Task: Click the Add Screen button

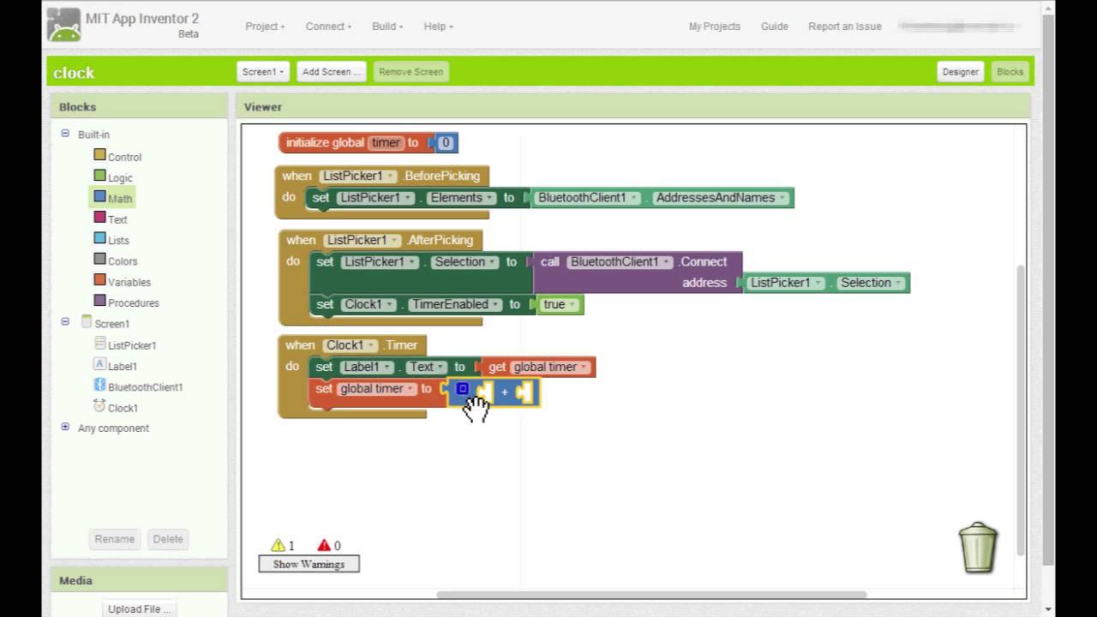Action: pos(332,72)
